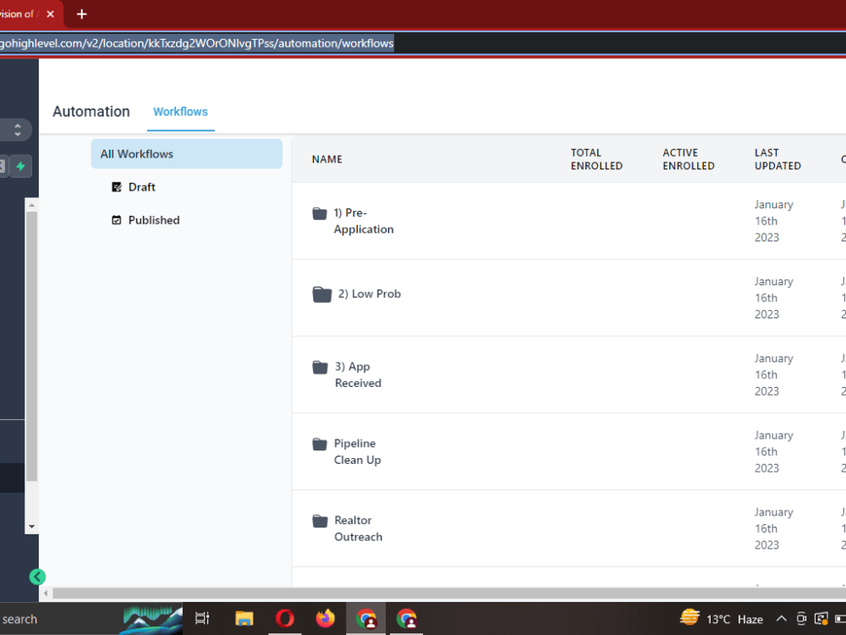Image resolution: width=846 pixels, height=635 pixels.
Task: Open the Pipeline Clean Up folder name
Action: point(357,451)
